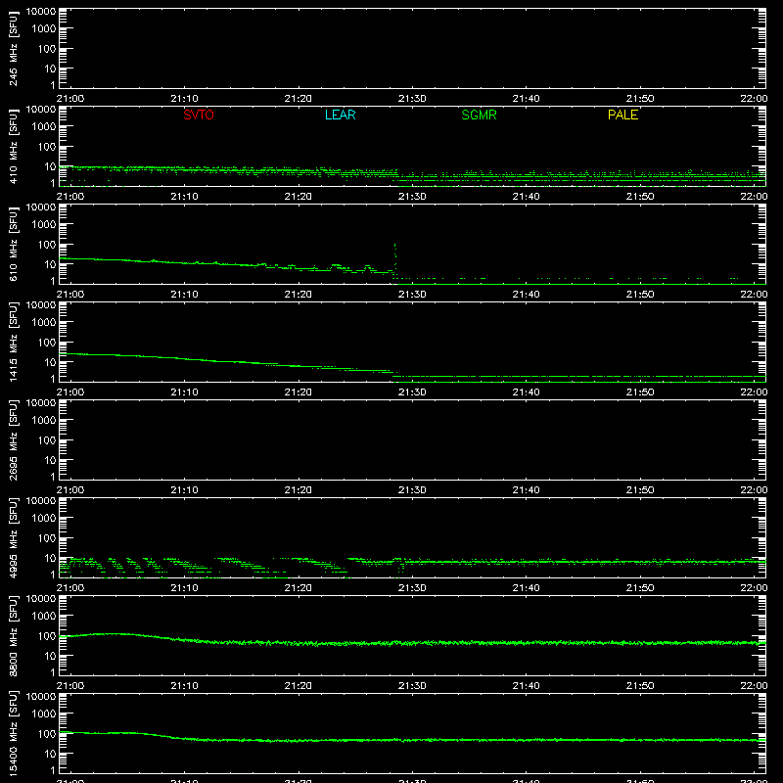Click the yellow PALE station label
The height and width of the screenshot is (783, 783).
point(622,115)
